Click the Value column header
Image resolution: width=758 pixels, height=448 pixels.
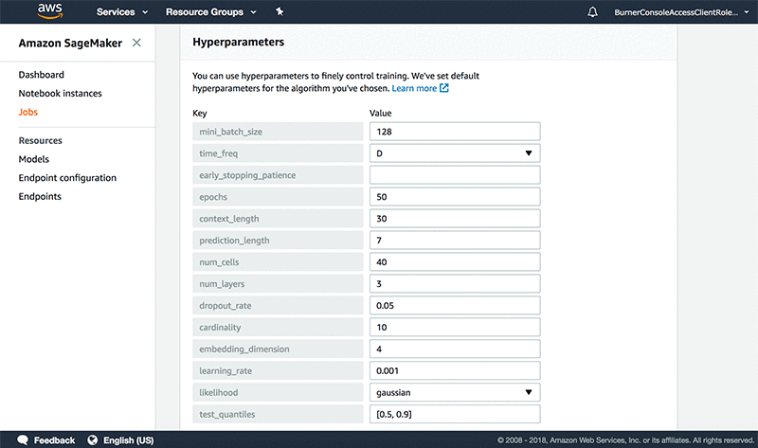pyautogui.click(x=381, y=113)
